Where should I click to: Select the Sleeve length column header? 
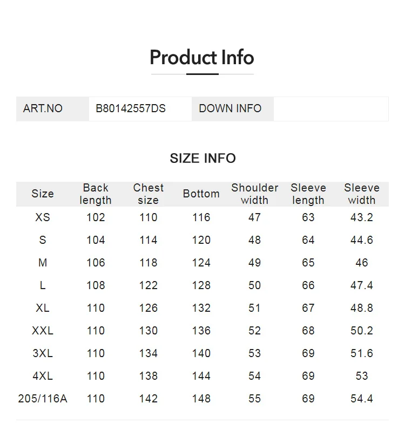click(x=308, y=194)
